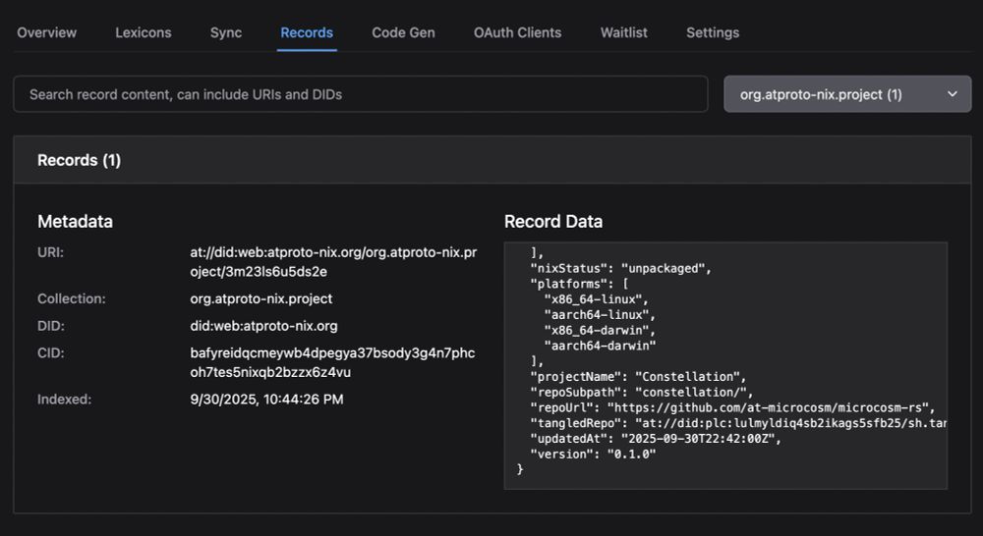Click the "platforms": [ line in JSON
The image size is (983, 536).
click(x=579, y=285)
